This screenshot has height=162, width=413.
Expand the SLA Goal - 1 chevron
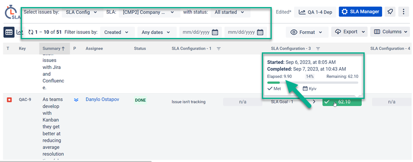pyautogui.click(x=314, y=102)
